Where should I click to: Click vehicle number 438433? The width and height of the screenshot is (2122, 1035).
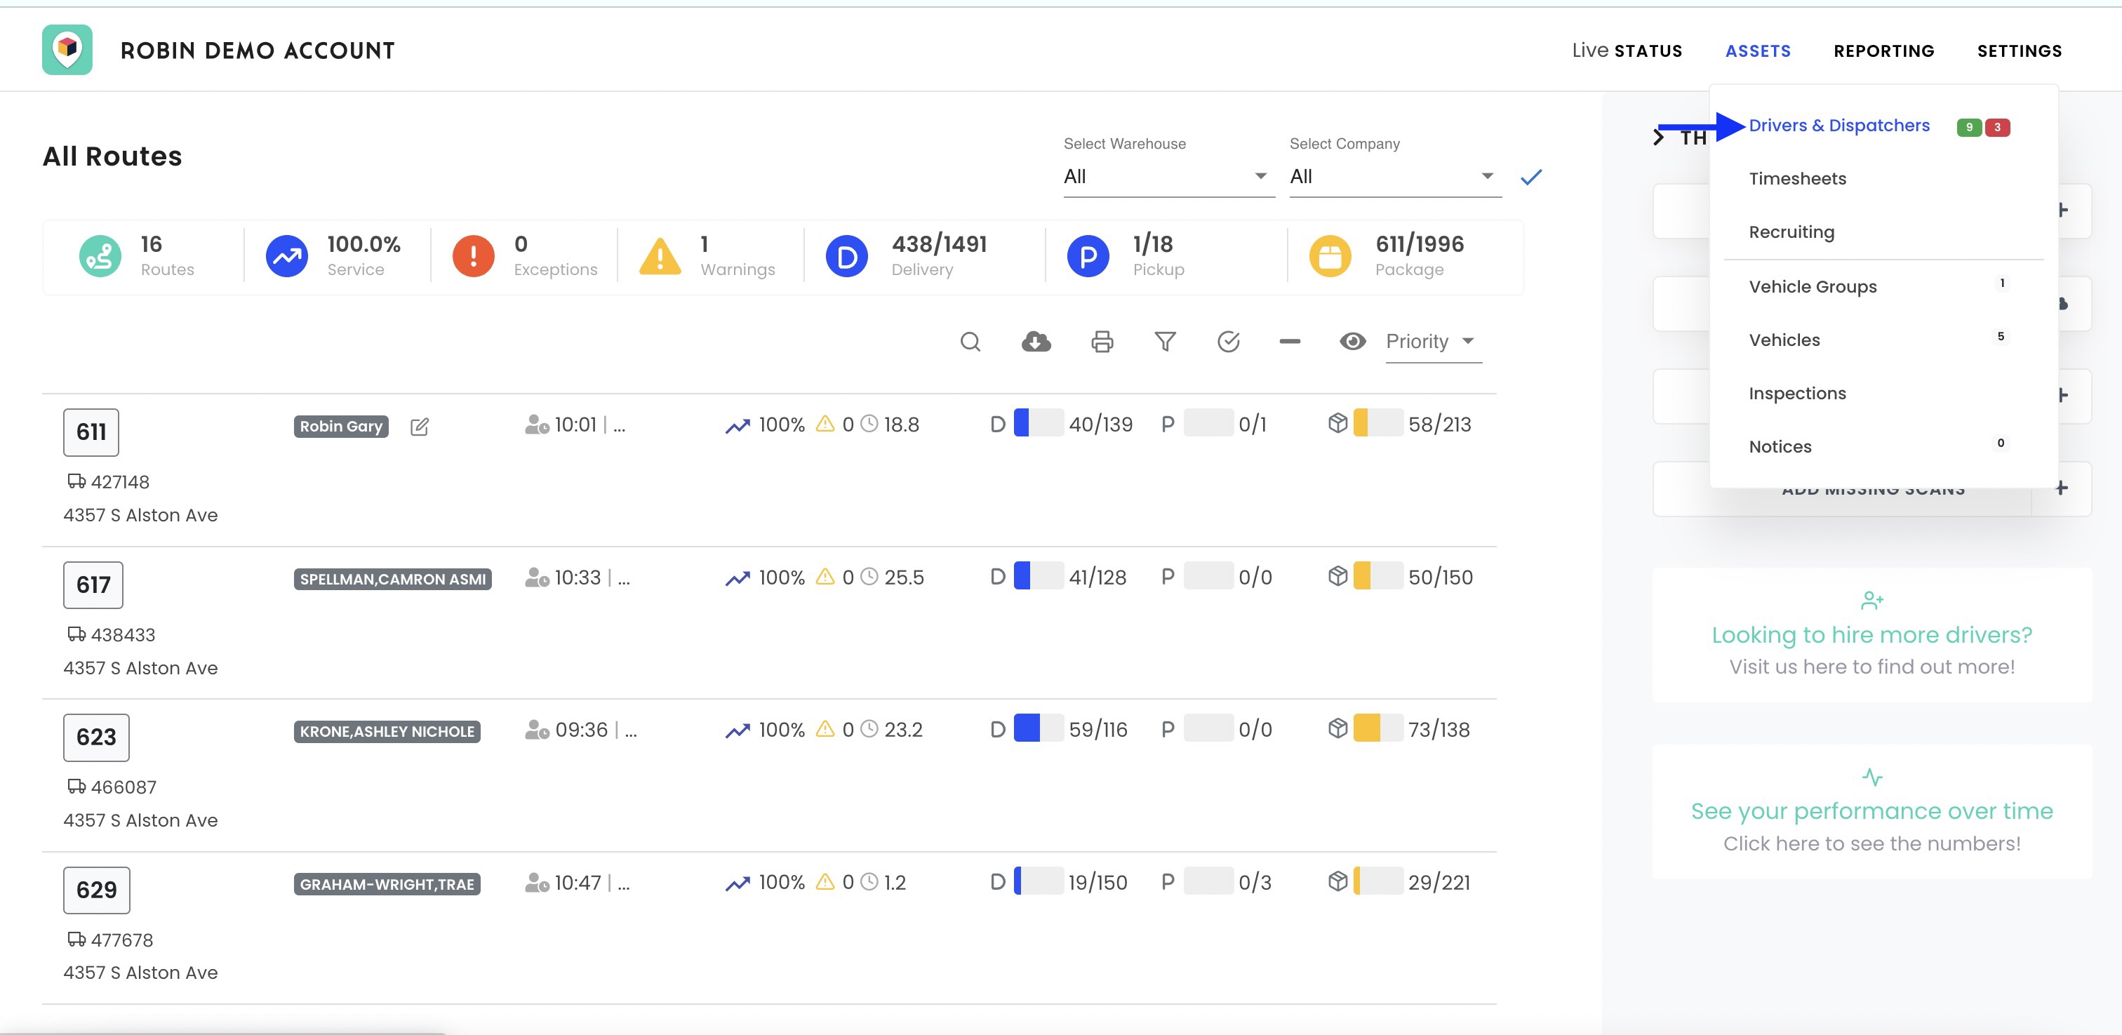123,634
